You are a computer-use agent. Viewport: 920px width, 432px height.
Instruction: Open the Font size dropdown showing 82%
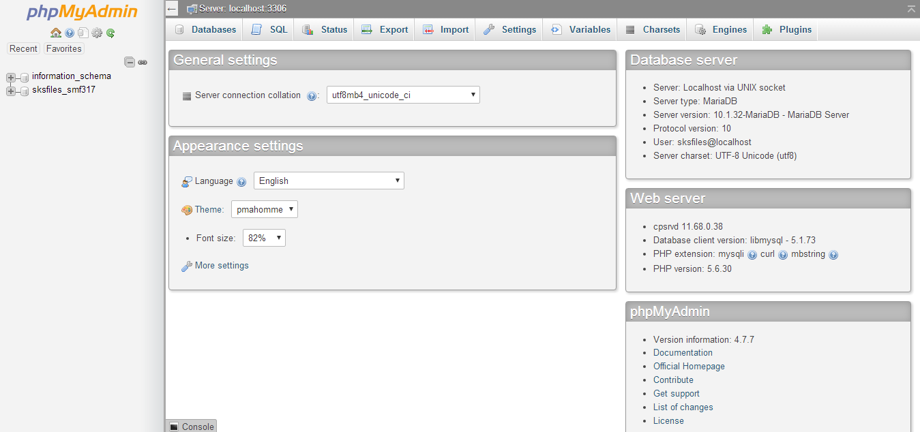264,238
